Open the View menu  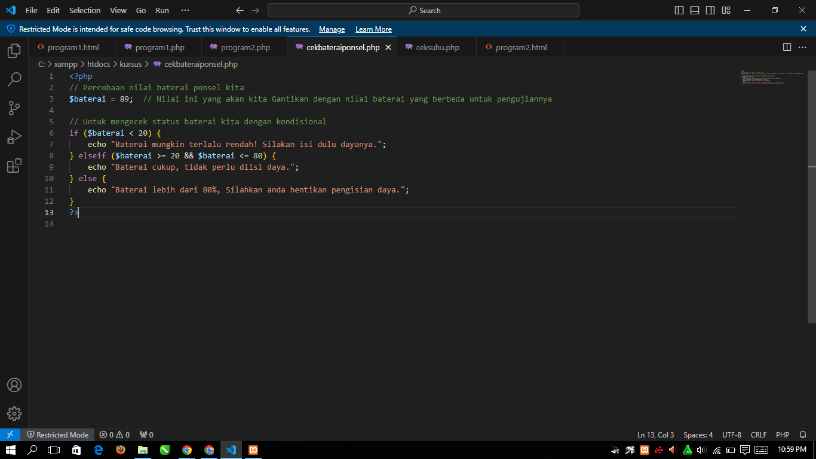point(118,10)
